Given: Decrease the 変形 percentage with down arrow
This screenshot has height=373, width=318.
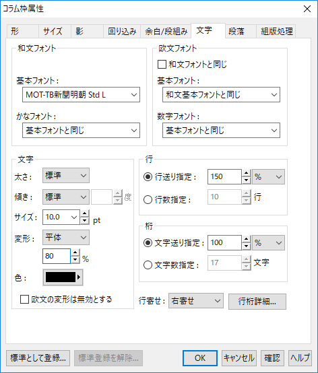Looking at the screenshot, I should [x=75, y=259].
